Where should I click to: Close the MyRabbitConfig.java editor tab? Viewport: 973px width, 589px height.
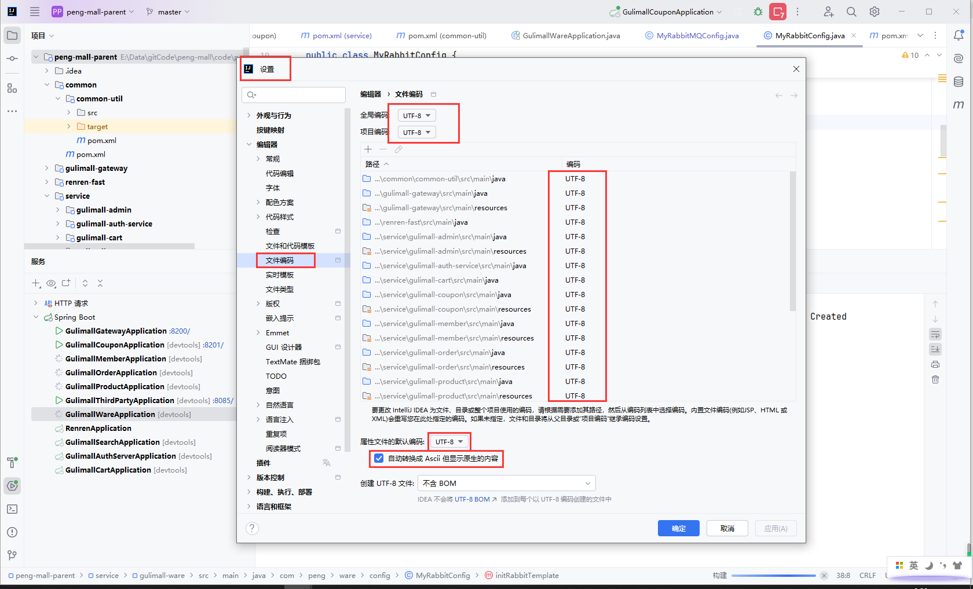(853, 35)
